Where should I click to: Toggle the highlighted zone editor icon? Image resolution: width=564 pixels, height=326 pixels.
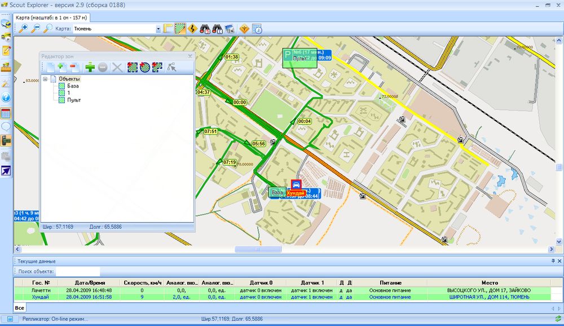[x=180, y=28]
